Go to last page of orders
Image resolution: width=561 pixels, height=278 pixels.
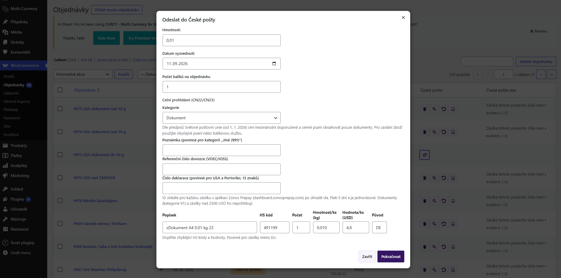[552, 74]
